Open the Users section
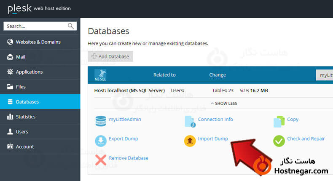 click(x=22, y=132)
